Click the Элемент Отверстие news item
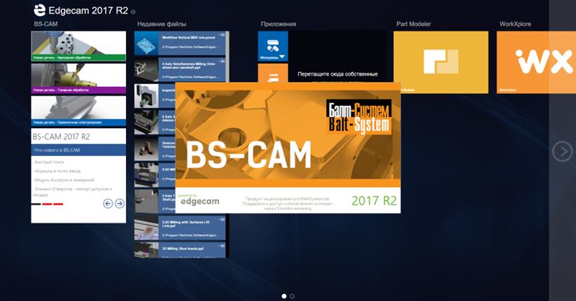The height and width of the screenshot is (301, 576). [72, 192]
